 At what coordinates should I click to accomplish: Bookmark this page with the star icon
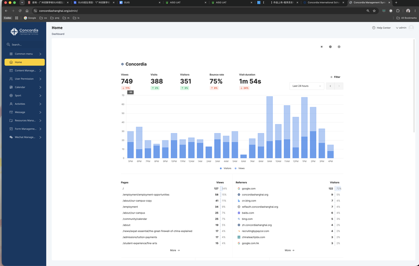(x=374, y=10)
